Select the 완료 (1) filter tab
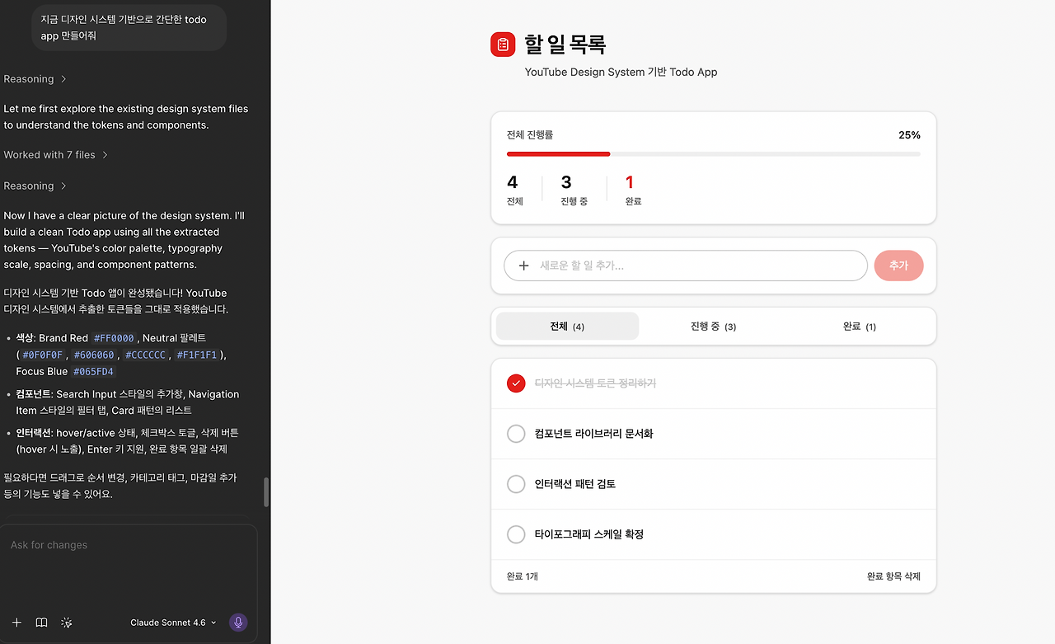The height and width of the screenshot is (644, 1055). 860,326
